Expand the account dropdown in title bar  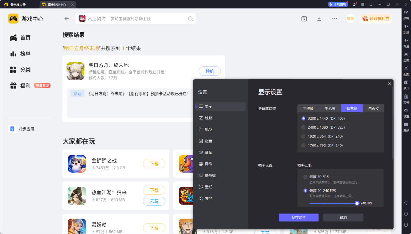354,5
